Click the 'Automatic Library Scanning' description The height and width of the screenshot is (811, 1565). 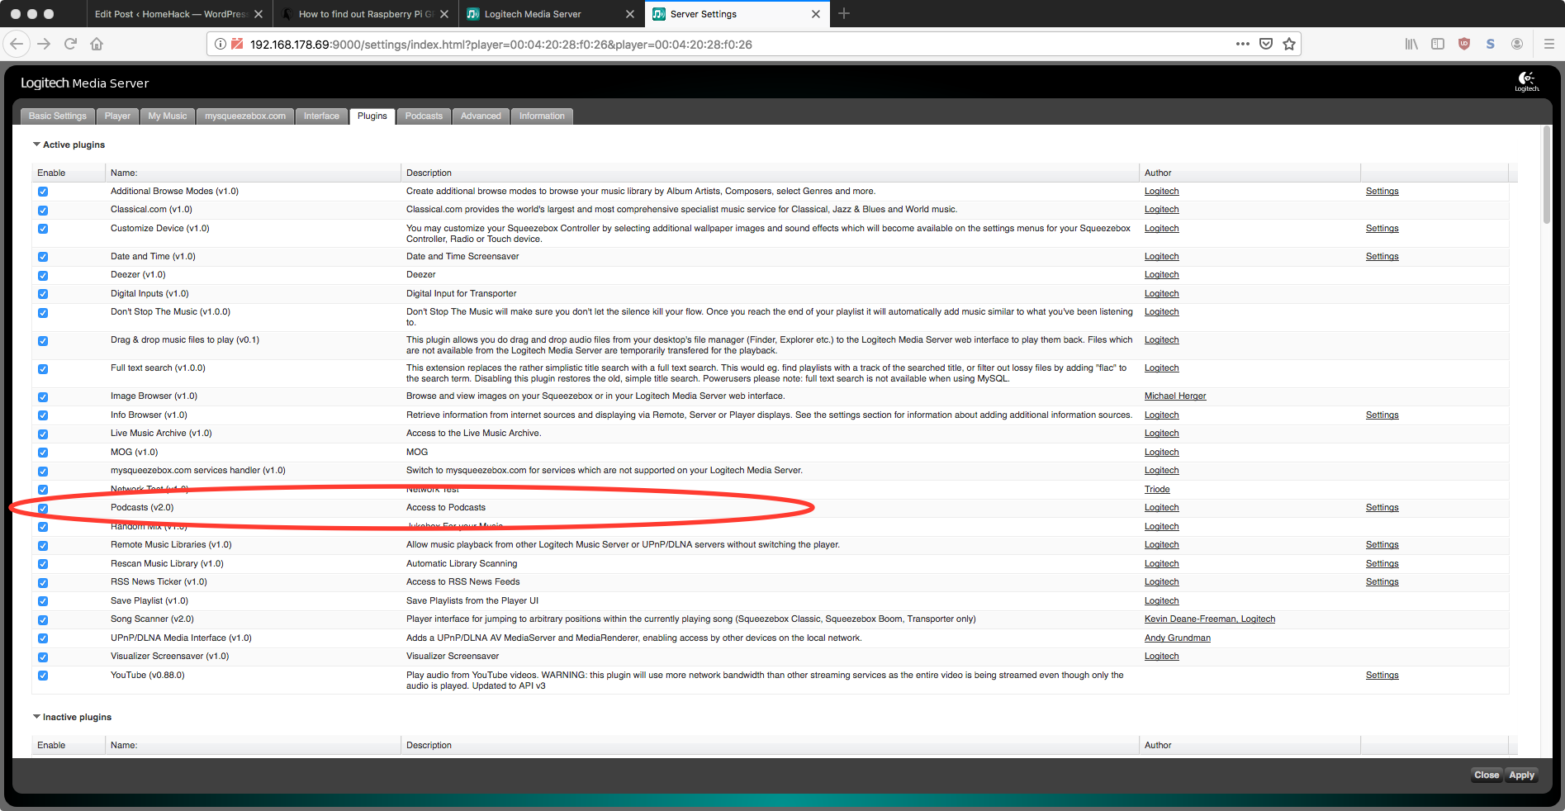click(462, 564)
